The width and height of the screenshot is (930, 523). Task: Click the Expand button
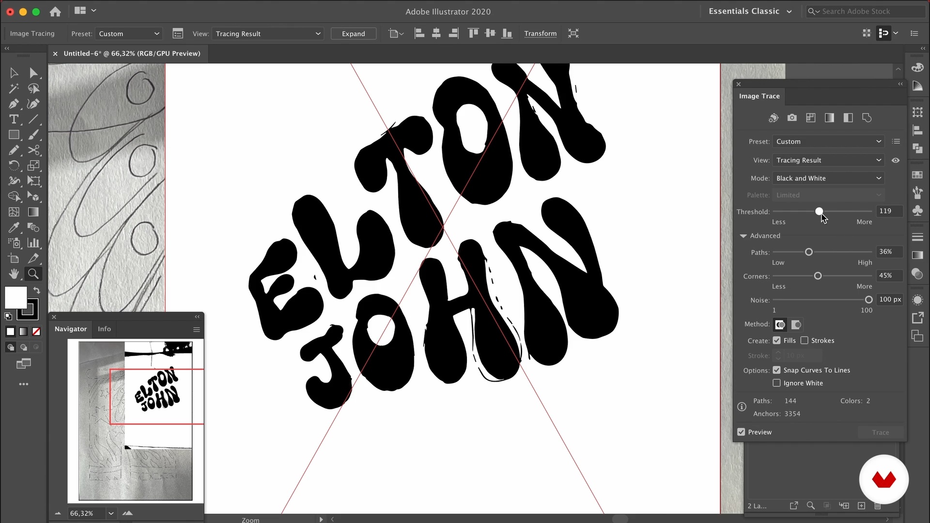pyautogui.click(x=353, y=33)
